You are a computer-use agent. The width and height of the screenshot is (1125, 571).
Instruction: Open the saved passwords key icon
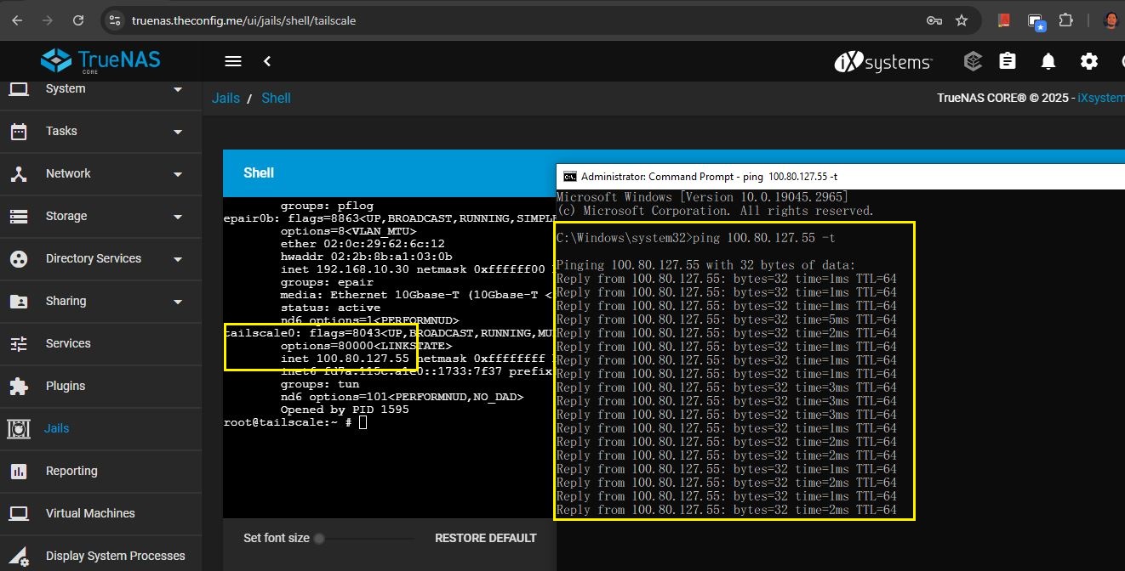(934, 20)
